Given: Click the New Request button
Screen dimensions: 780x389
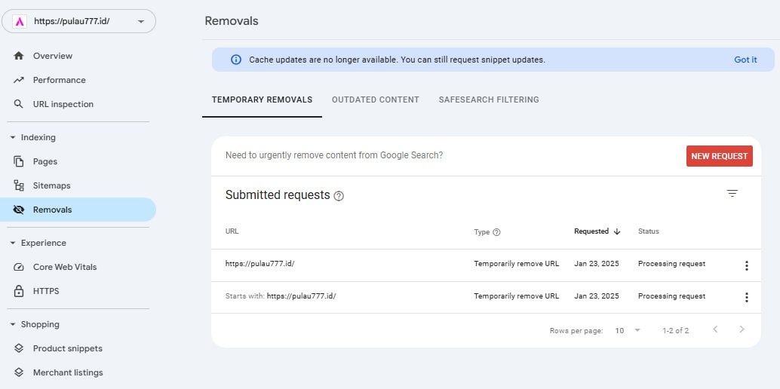Looking at the screenshot, I should coord(719,156).
